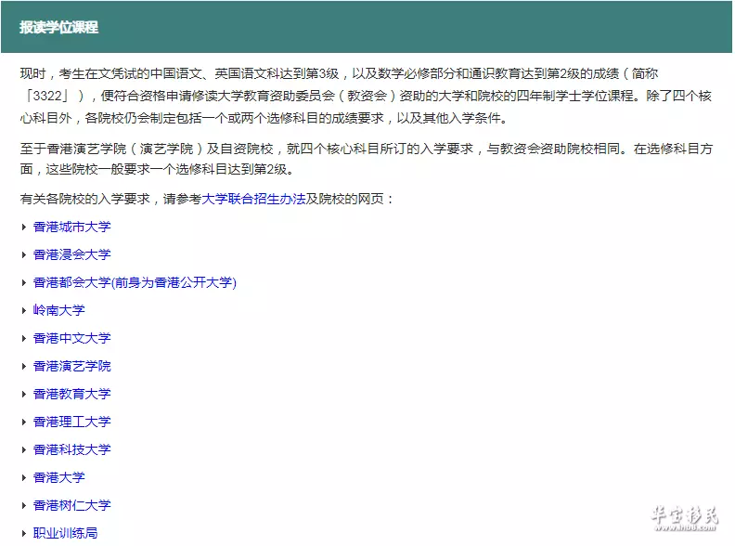Click the arrow bullet beside 香港科技大学

point(24,450)
